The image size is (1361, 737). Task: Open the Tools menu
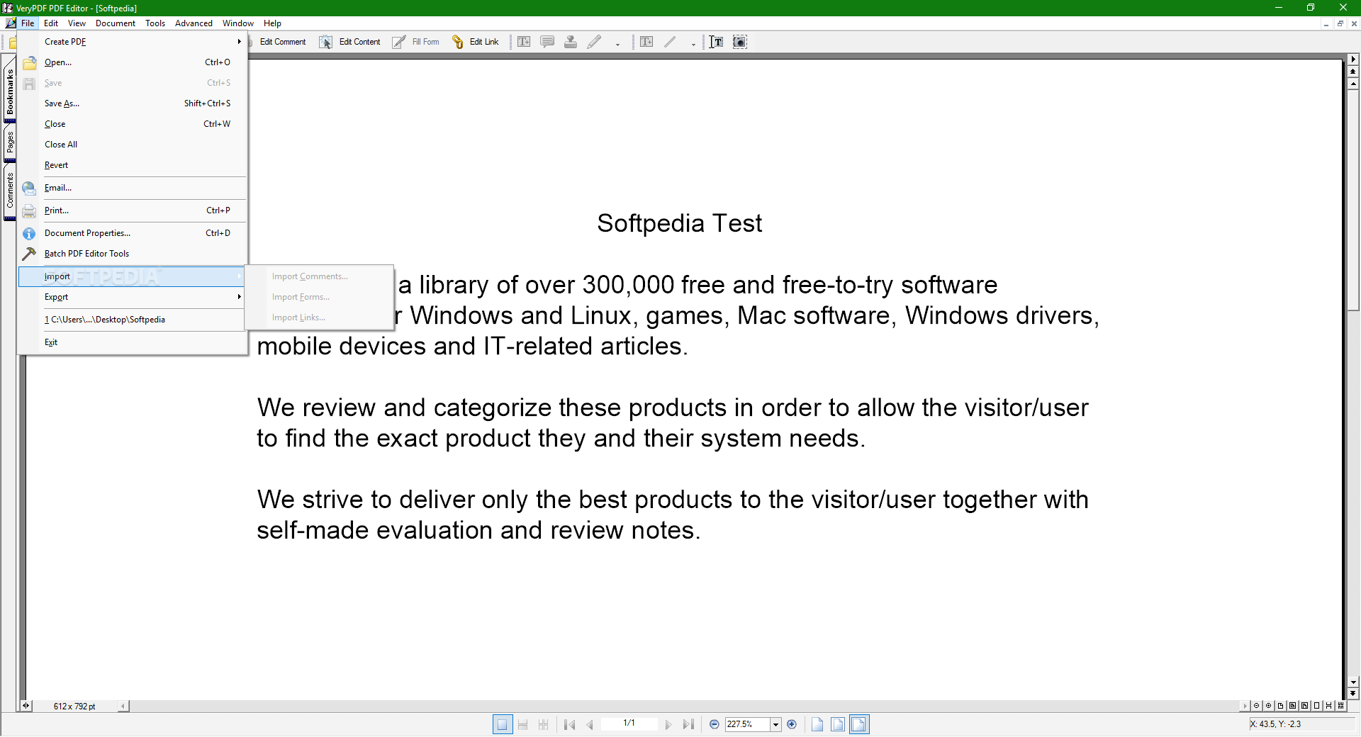(x=155, y=23)
